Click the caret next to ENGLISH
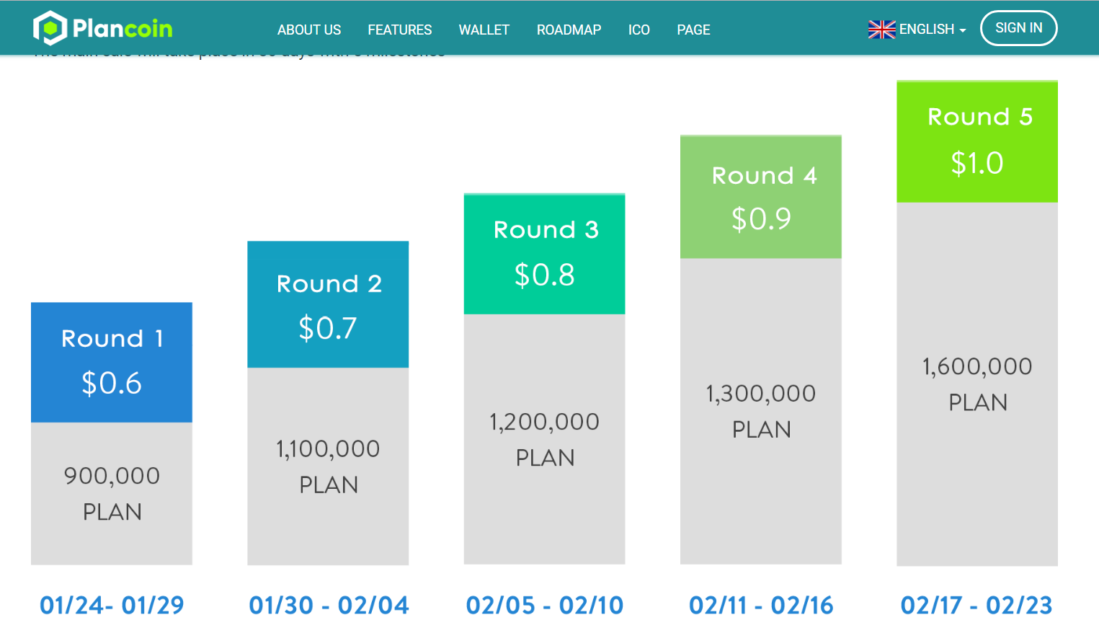Screen dimensions: 1099x628 click(x=962, y=31)
